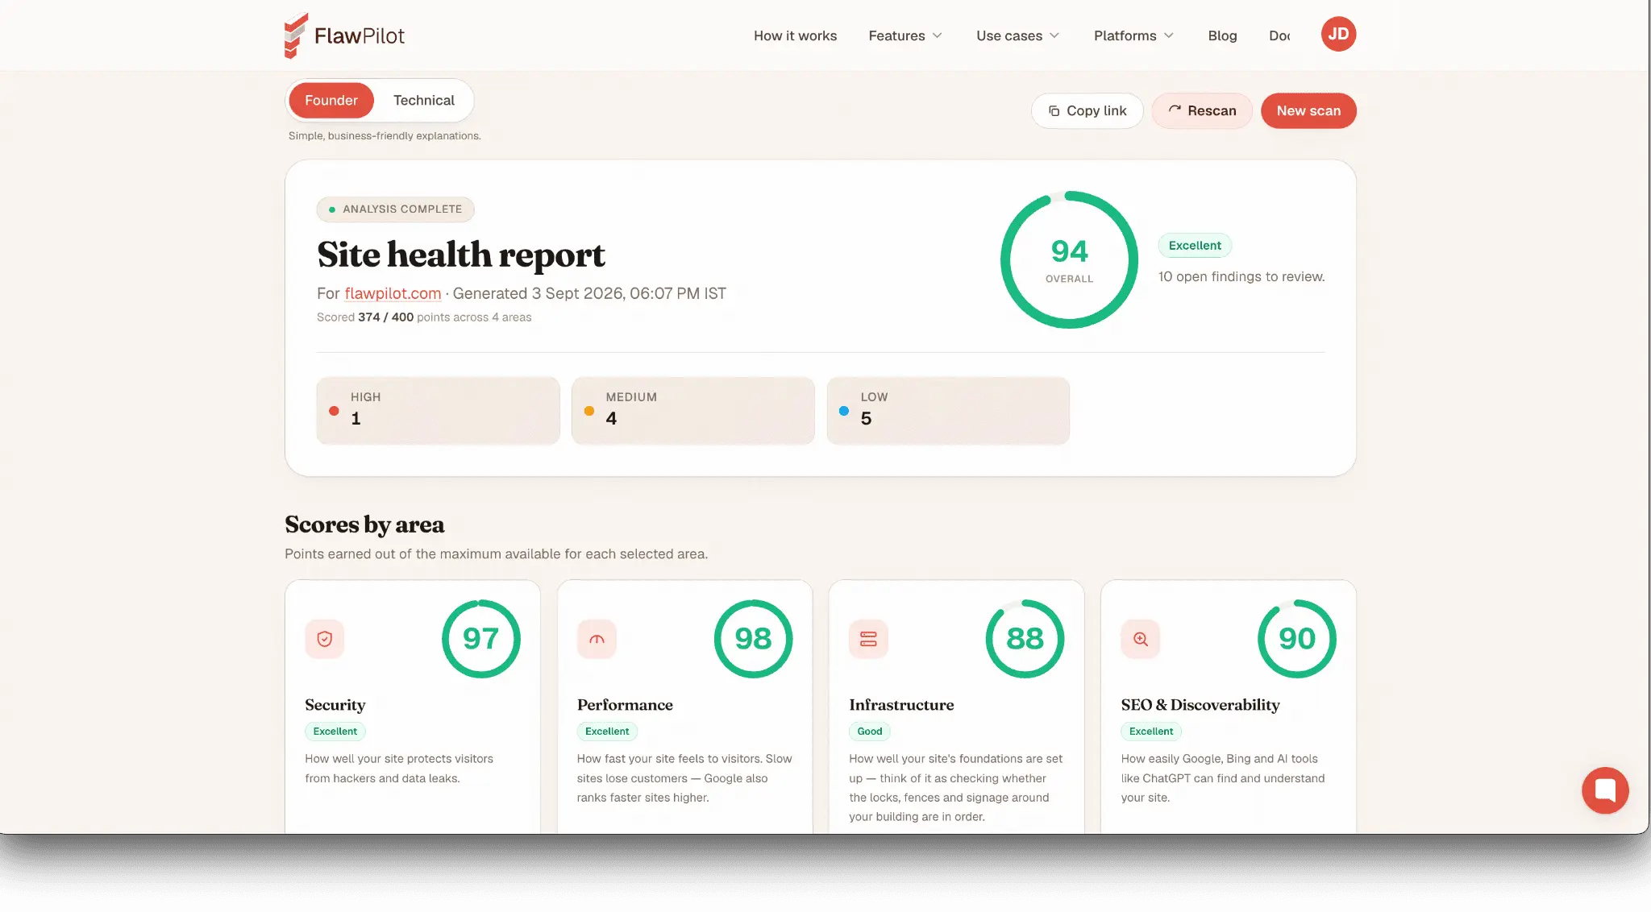The image size is (1651, 912).
Task: Click the 'Scores by area' heading
Action: 364,524
